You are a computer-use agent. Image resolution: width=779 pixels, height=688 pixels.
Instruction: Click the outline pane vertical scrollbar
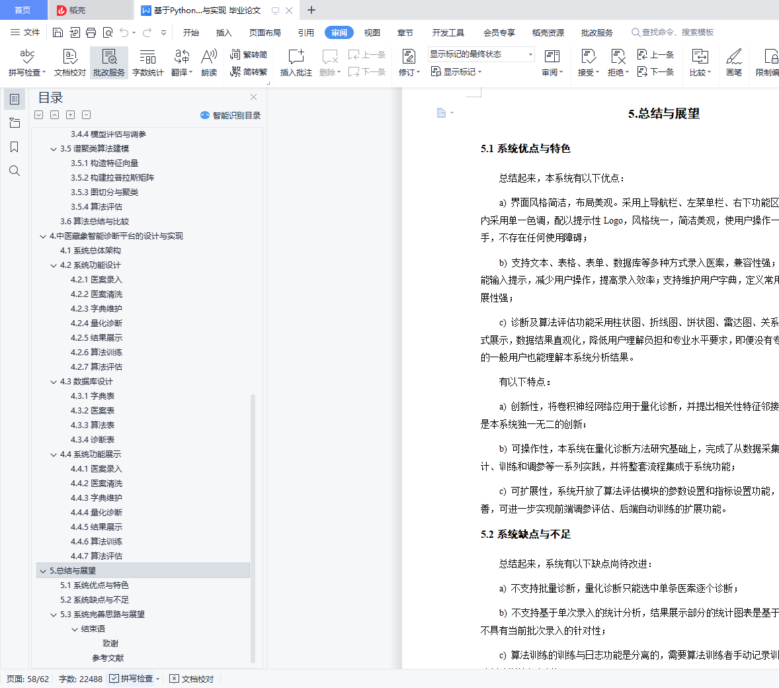pos(253,529)
